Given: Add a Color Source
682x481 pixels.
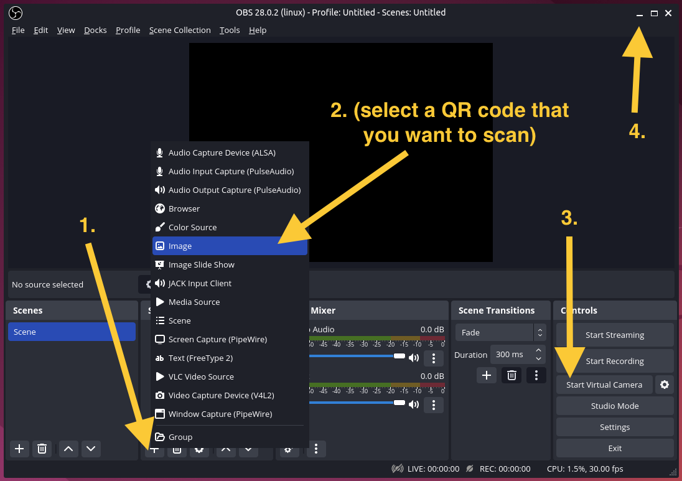Looking at the screenshot, I should click(230, 228).
